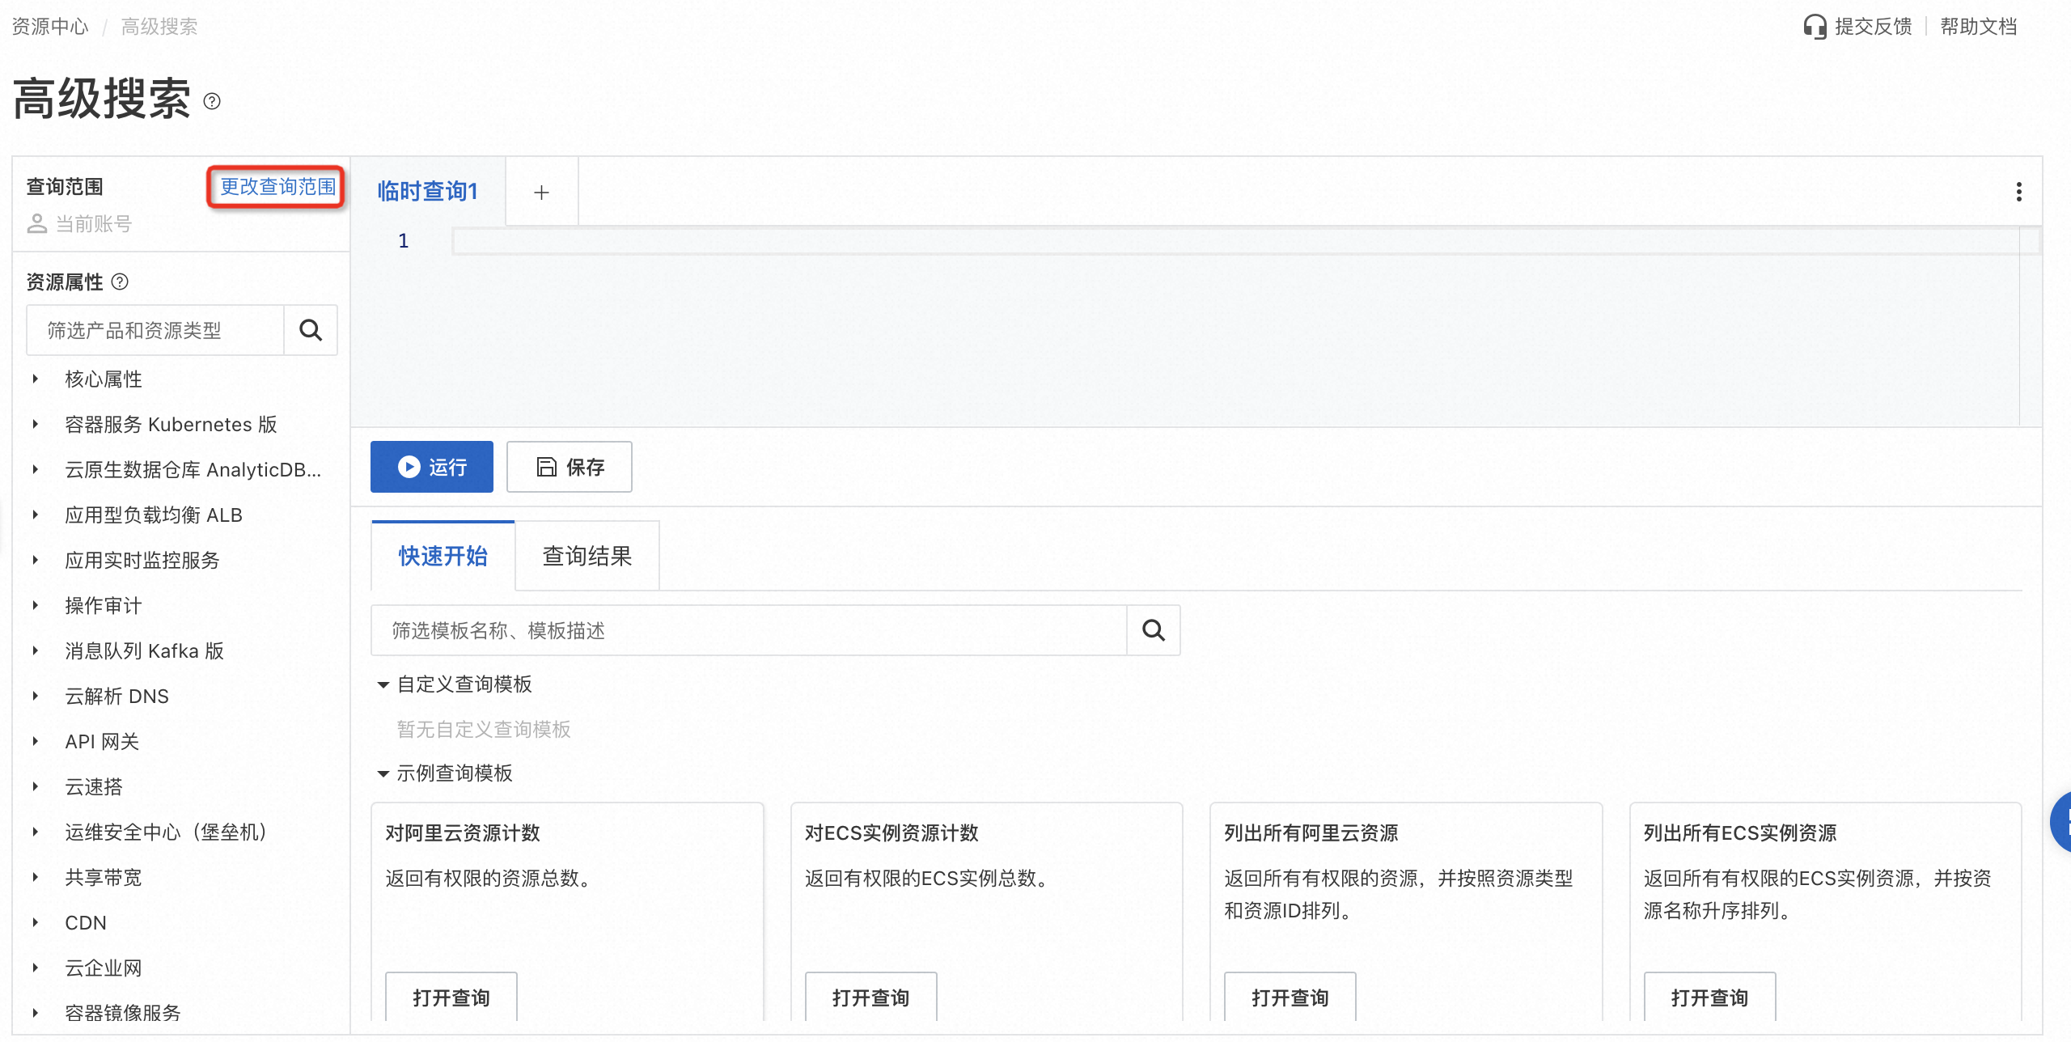
Task: Click help icon beside 资源属性
Action: [120, 282]
